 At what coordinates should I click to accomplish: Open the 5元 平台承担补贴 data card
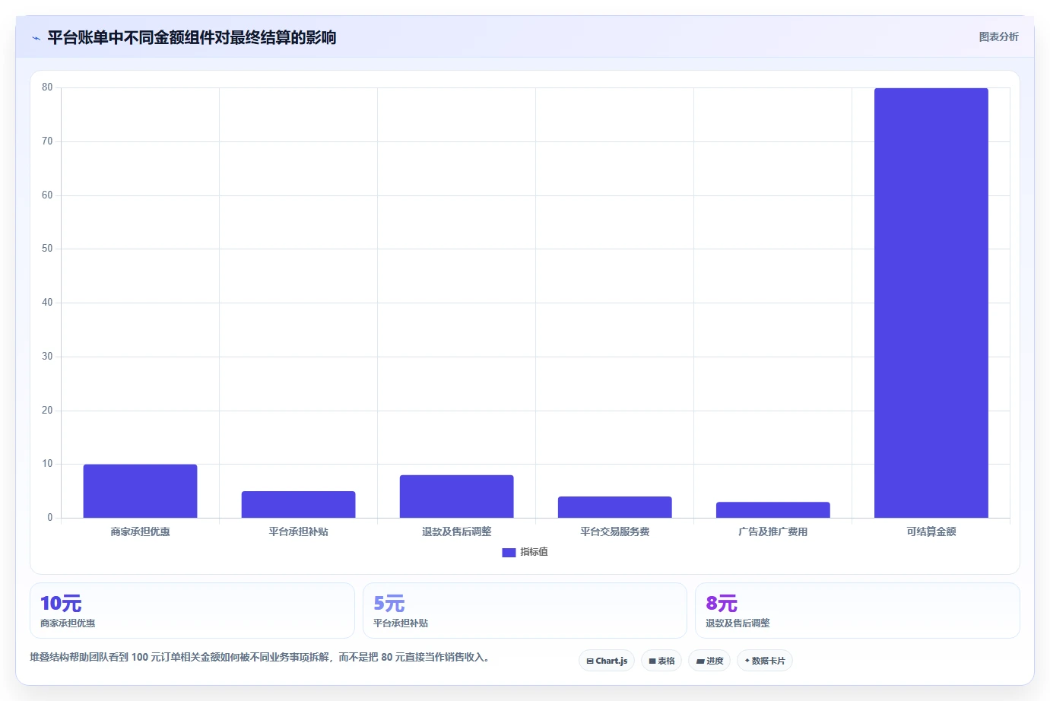click(525, 611)
